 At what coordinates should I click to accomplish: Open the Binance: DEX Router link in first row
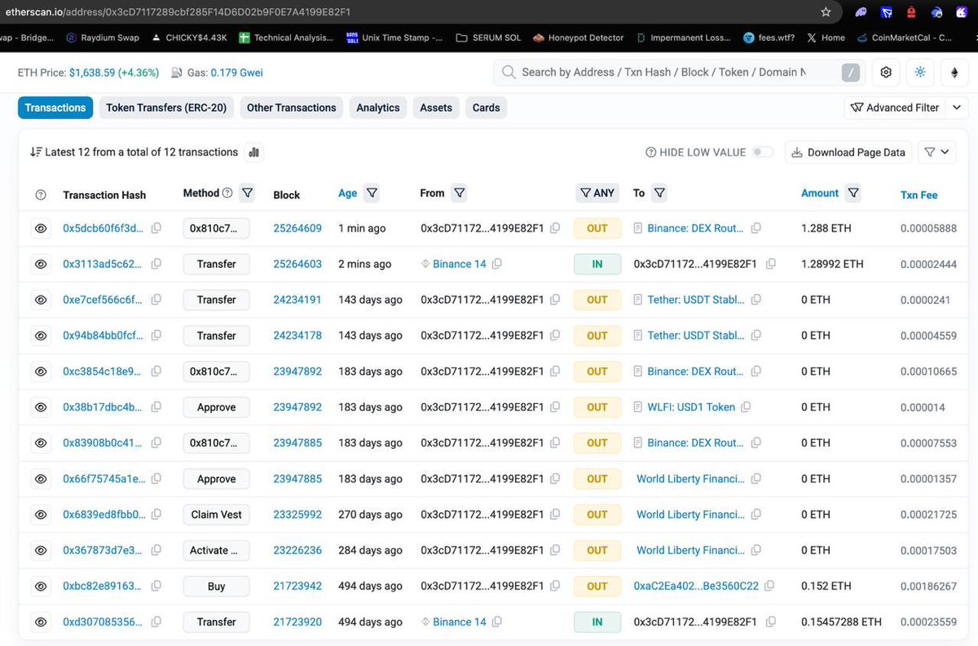coord(695,228)
